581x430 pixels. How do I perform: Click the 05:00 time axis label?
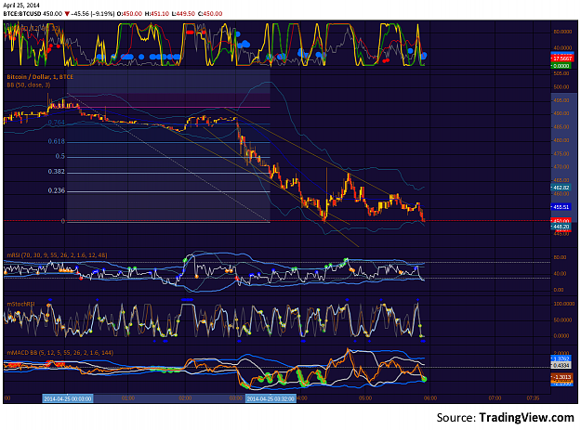(x=365, y=398)
